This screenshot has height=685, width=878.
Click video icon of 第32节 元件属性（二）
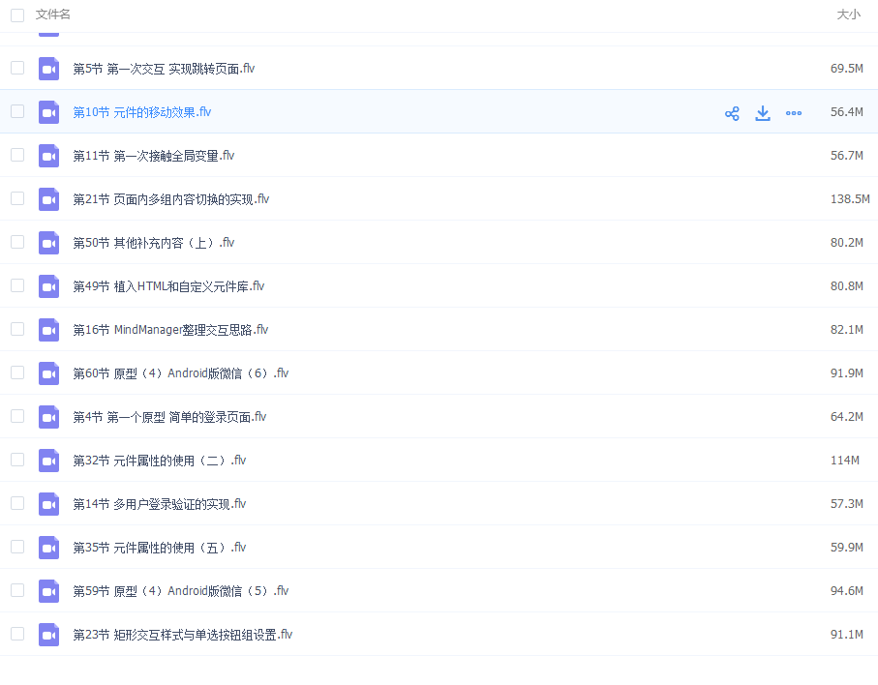pyautogui.click(x=48, y=461)
